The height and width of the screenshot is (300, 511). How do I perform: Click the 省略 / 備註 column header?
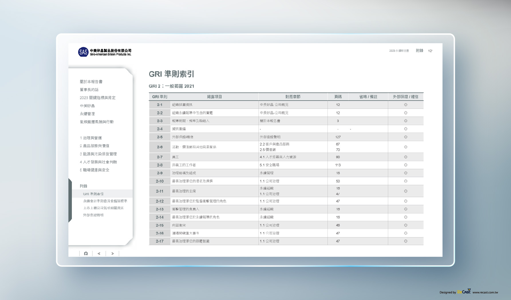tap(368, 97)
